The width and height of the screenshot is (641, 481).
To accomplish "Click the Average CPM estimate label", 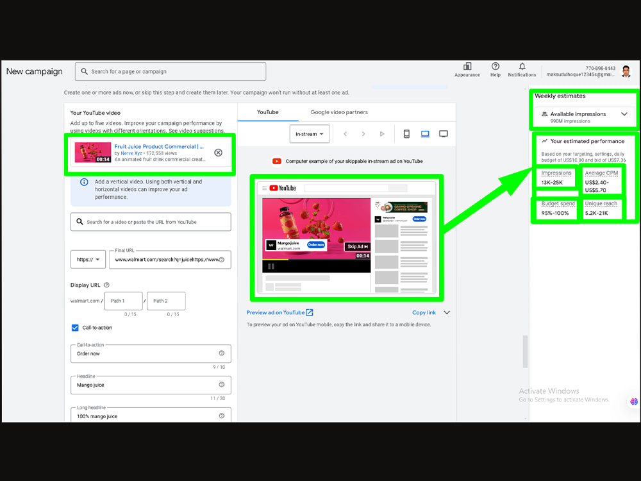I will point(601,173).
